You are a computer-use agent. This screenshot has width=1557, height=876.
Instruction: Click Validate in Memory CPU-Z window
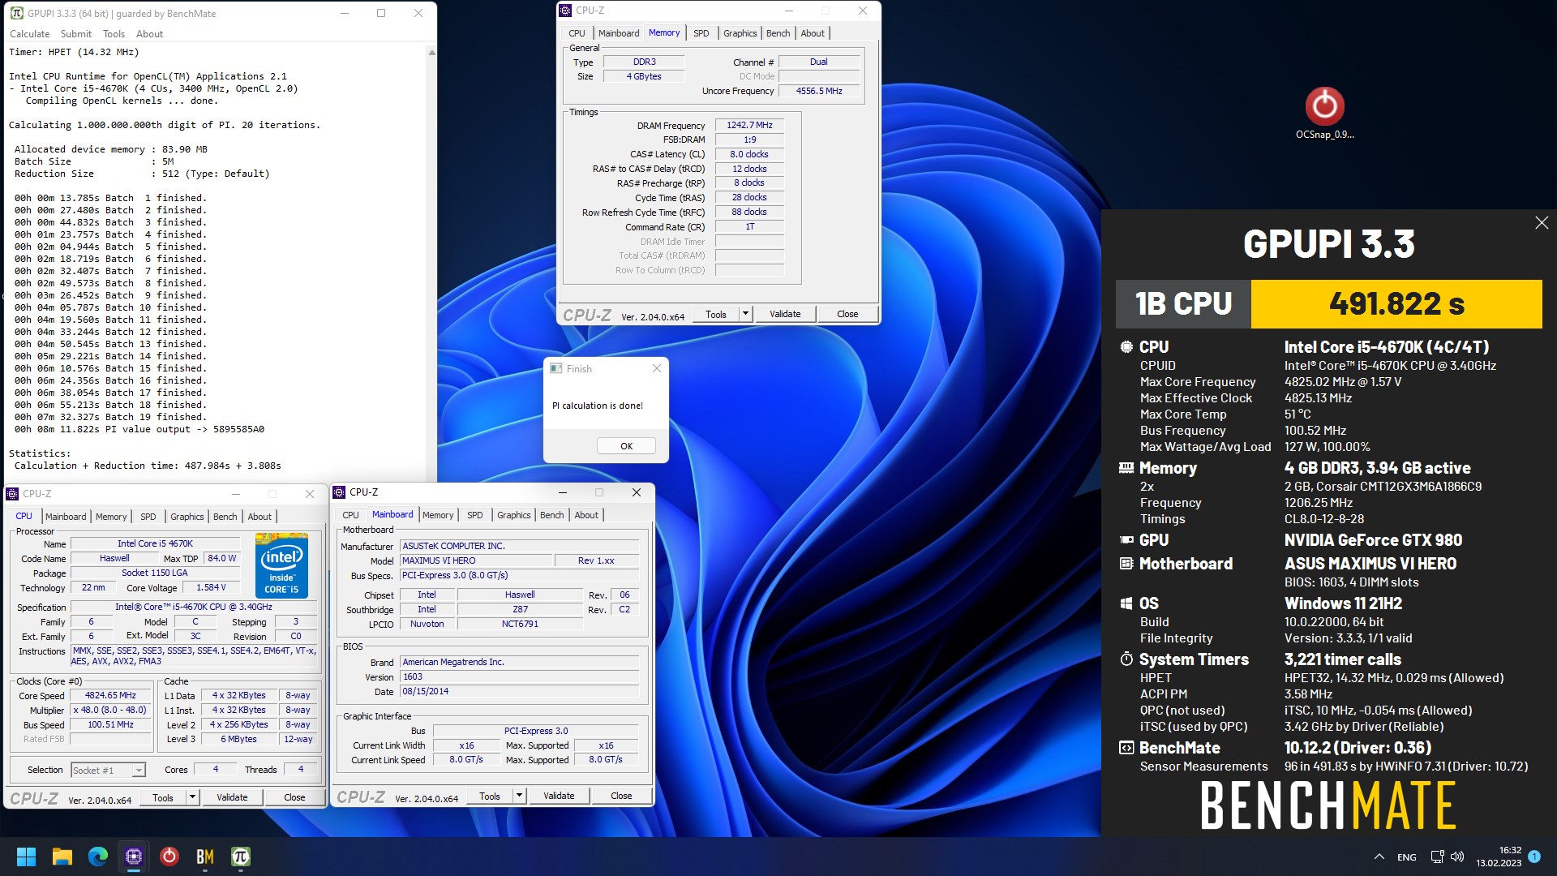point(785,314)
